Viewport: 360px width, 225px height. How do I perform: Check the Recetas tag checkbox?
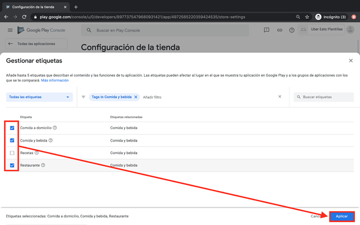[12, 153]
